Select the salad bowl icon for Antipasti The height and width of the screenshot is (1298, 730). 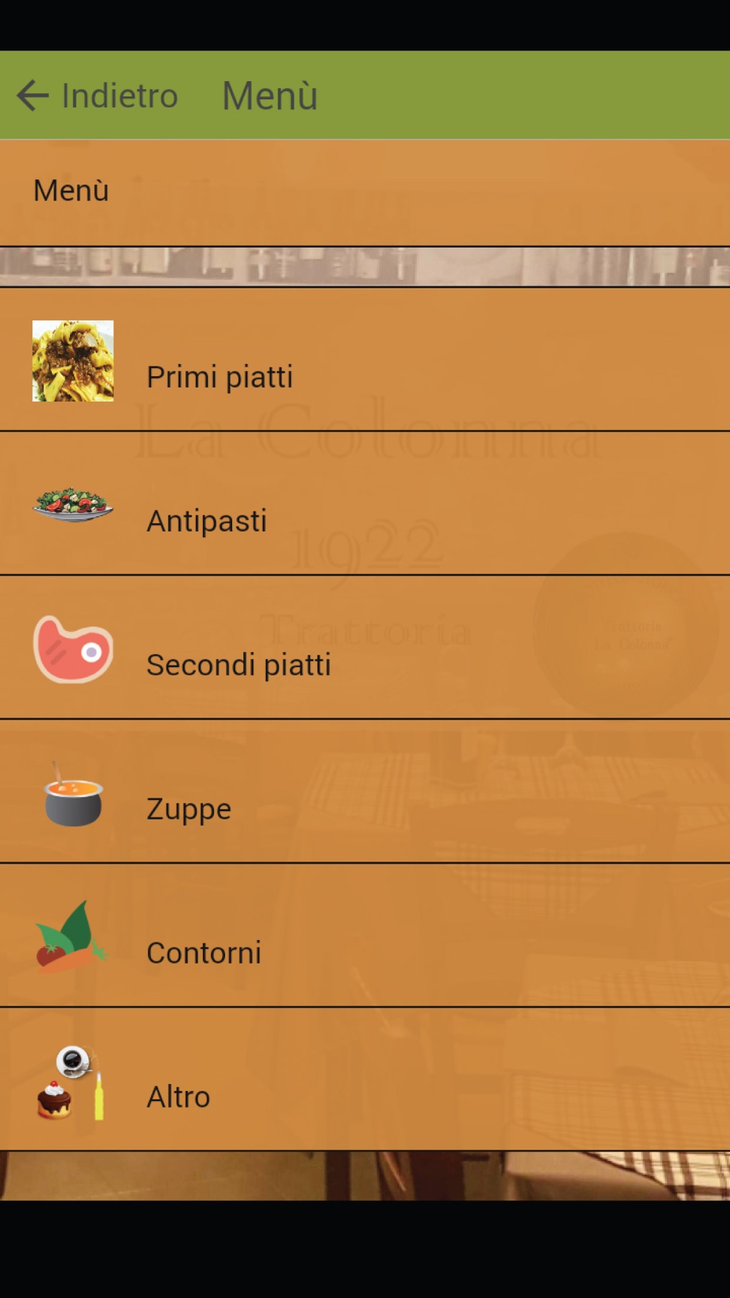click(x=73, y=504)
